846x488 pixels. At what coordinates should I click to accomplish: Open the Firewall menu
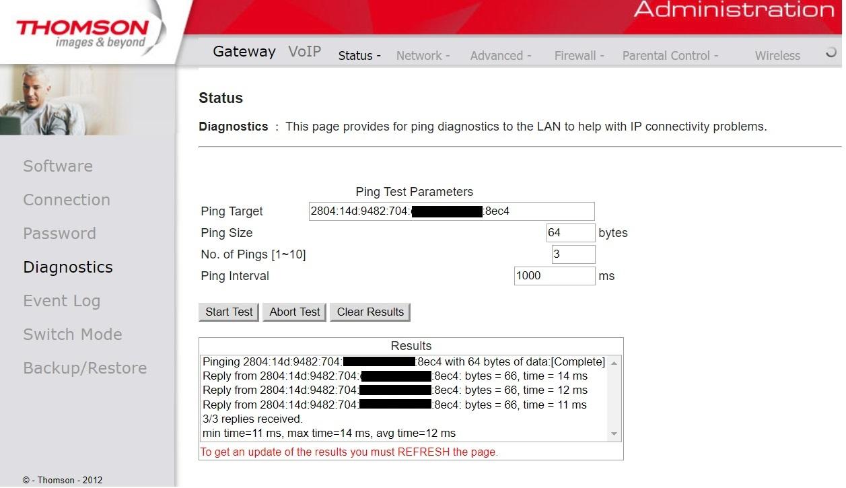(x=579, y=56)
